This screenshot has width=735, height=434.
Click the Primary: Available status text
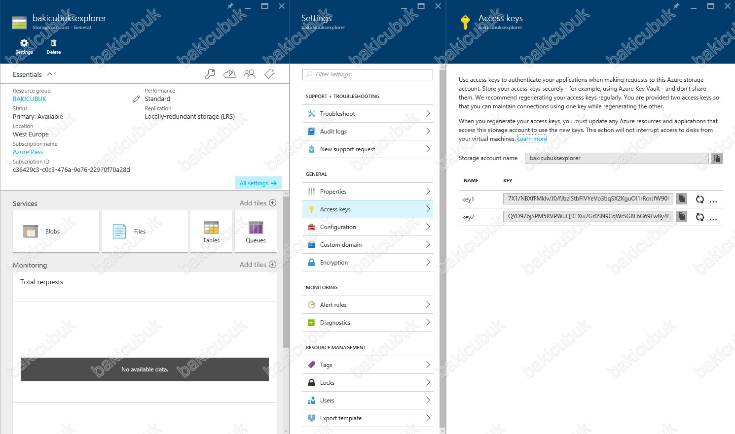click(x=38, y=117)
